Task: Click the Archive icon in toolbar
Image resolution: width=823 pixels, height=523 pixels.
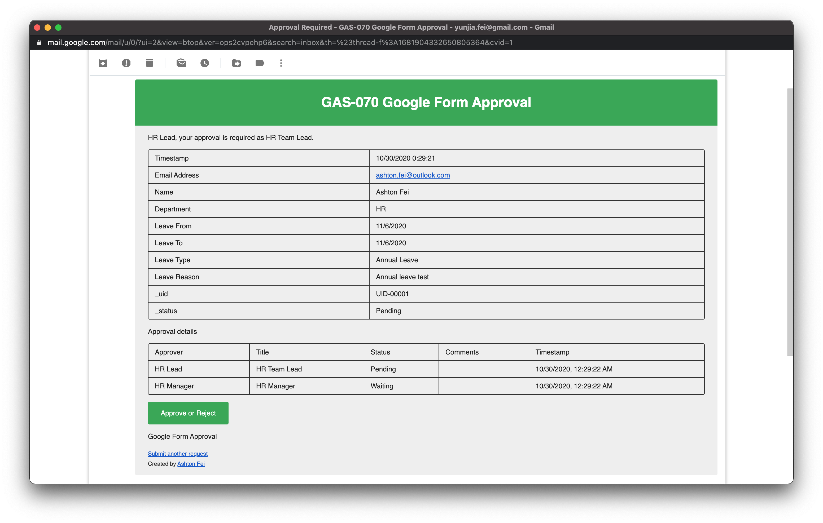Action: tap(103, 63)
